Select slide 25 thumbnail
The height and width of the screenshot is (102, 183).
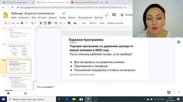coord(19,82)
